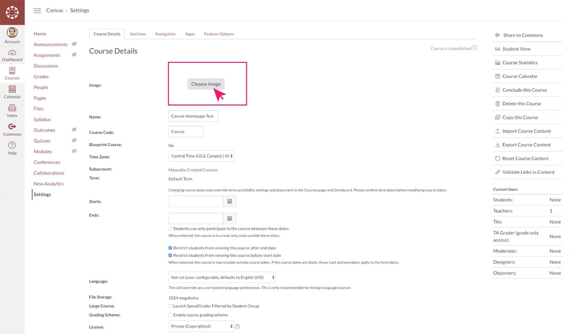Open the Ends date calendar picker icon
The height and width of the screenshot is (334, 570).
pyautogui.click(x=230, y=218)
